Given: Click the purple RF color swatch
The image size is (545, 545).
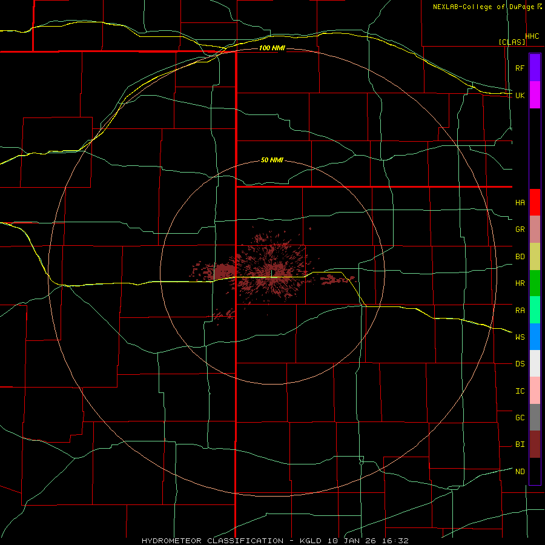Looking at the screenshot, I should [x=535, y=68].
